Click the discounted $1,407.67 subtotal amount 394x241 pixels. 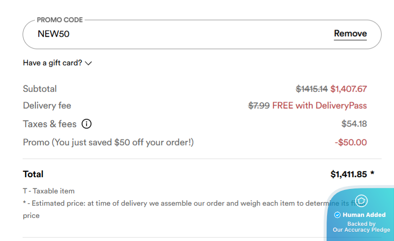click(349, 89)
